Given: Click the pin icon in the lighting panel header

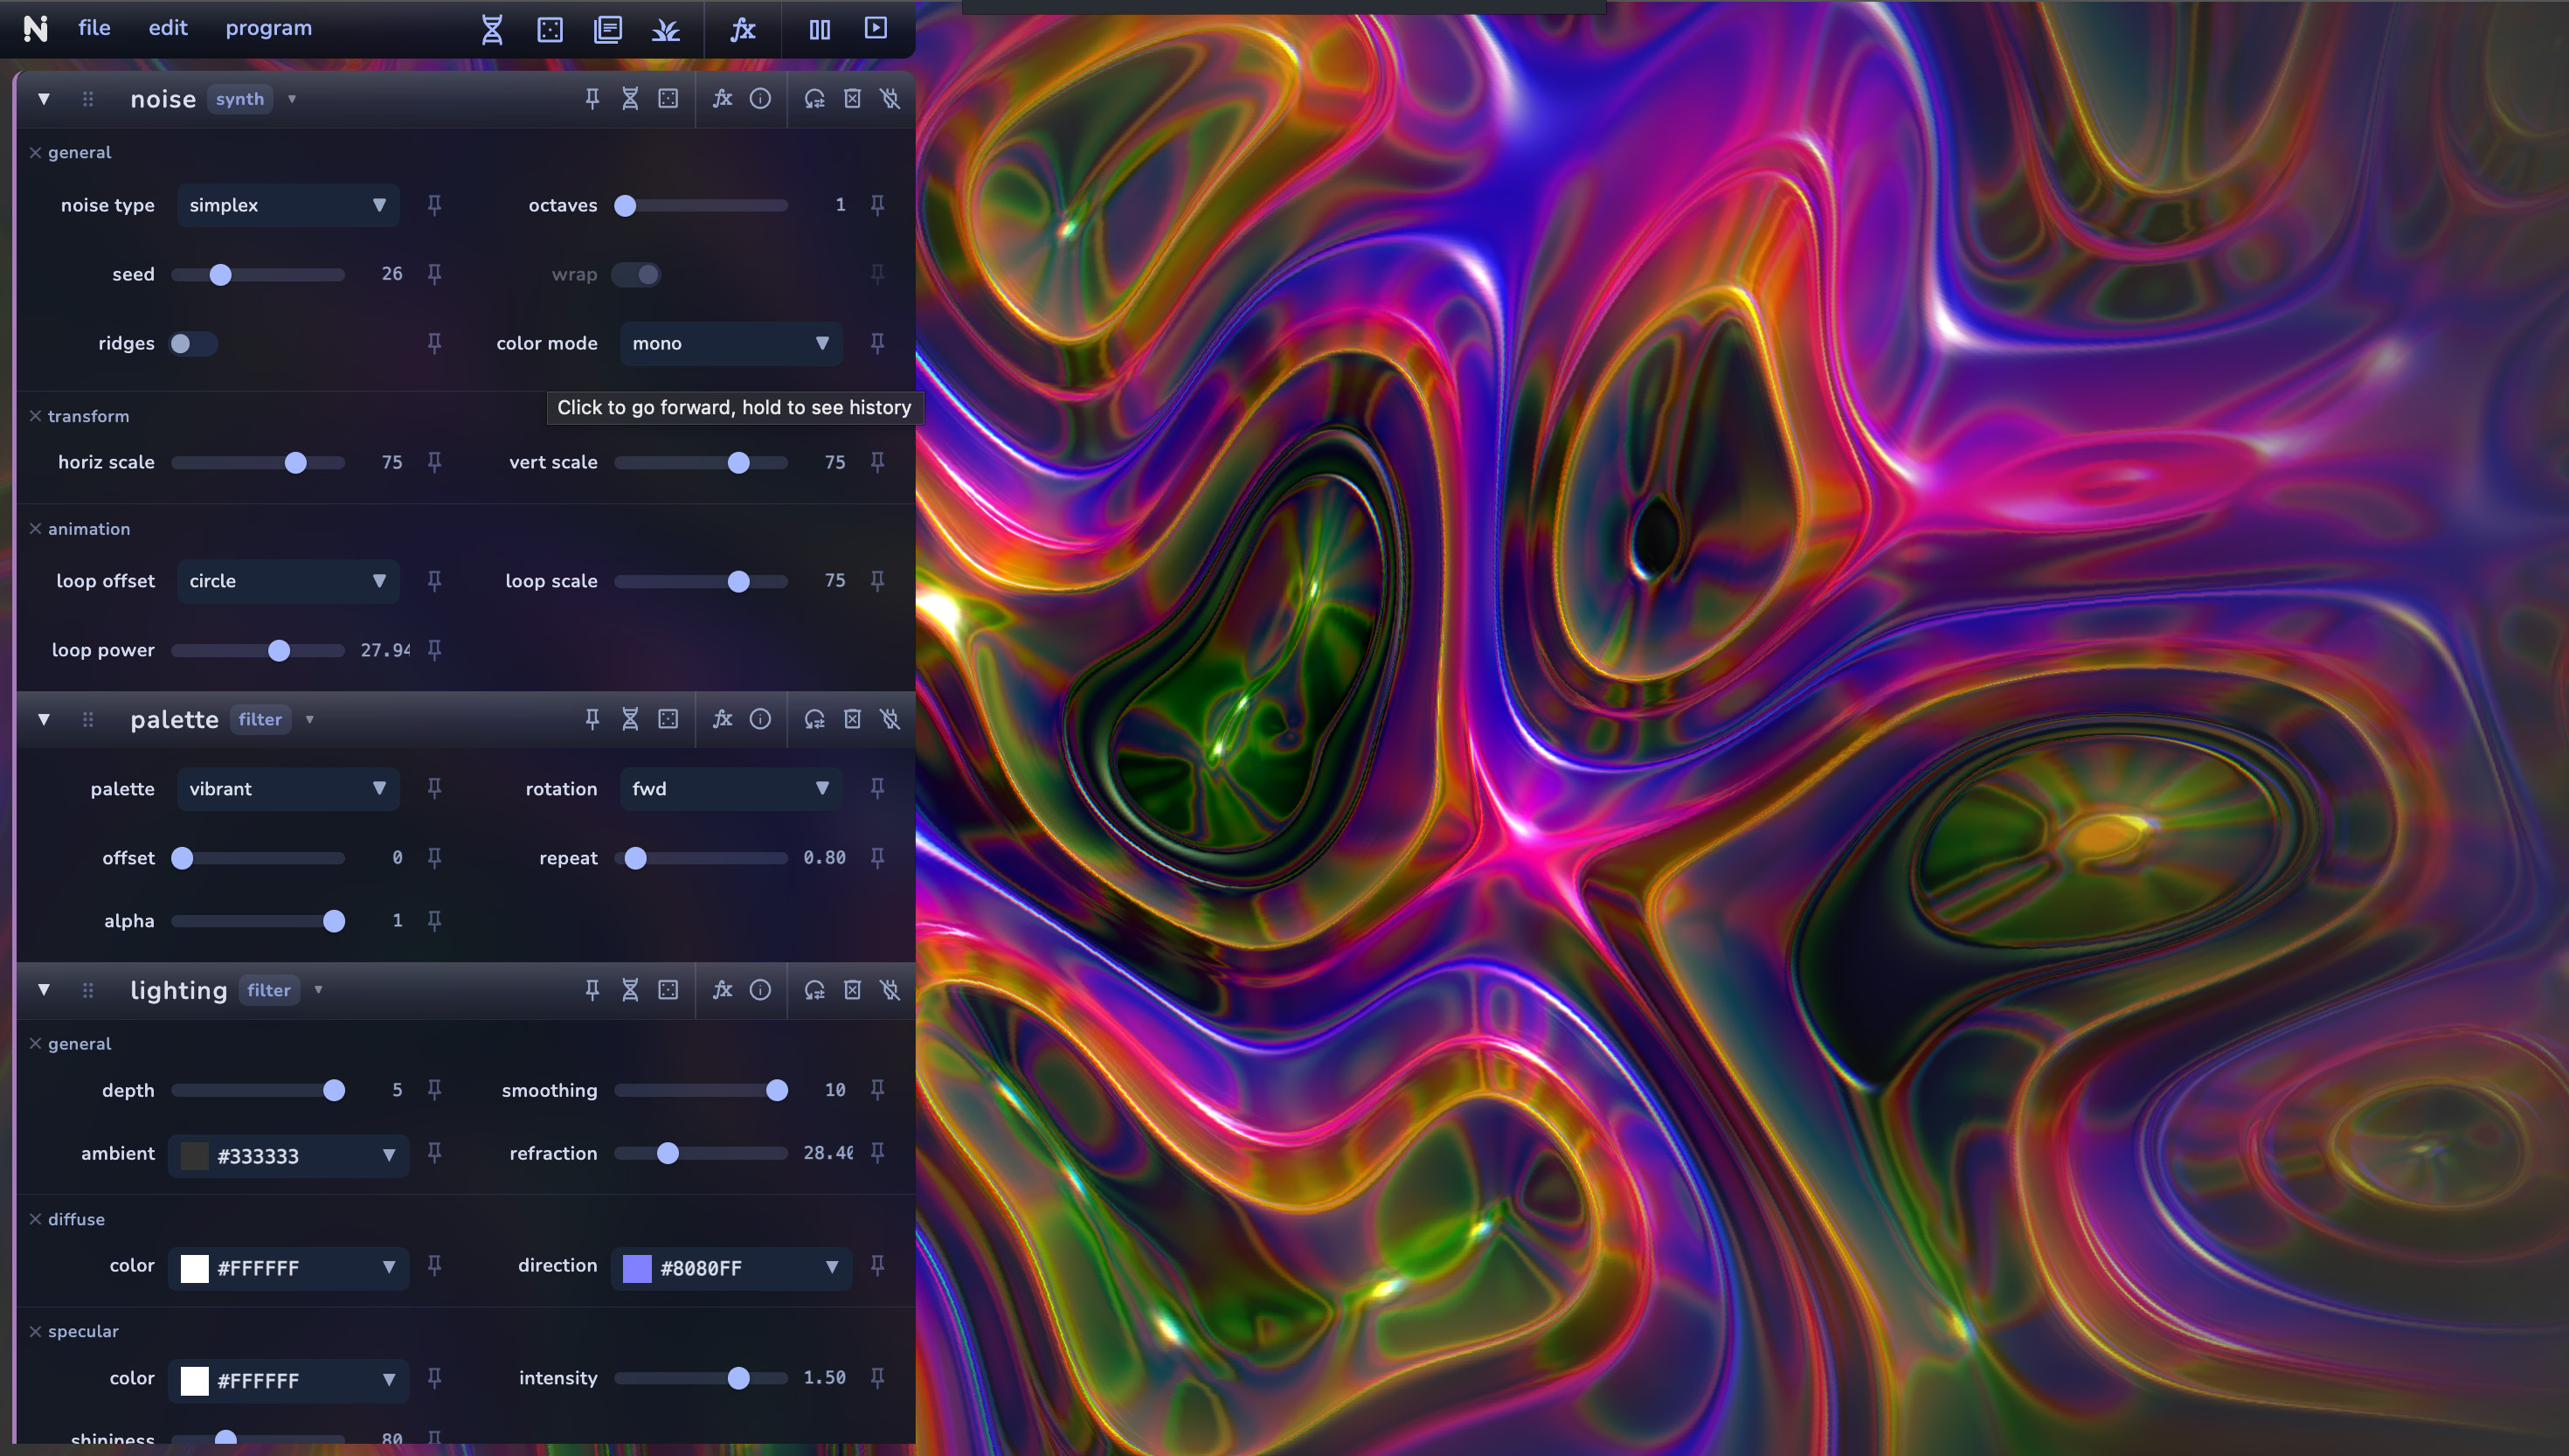Looking at the screenshot, I should click(592, 990).
